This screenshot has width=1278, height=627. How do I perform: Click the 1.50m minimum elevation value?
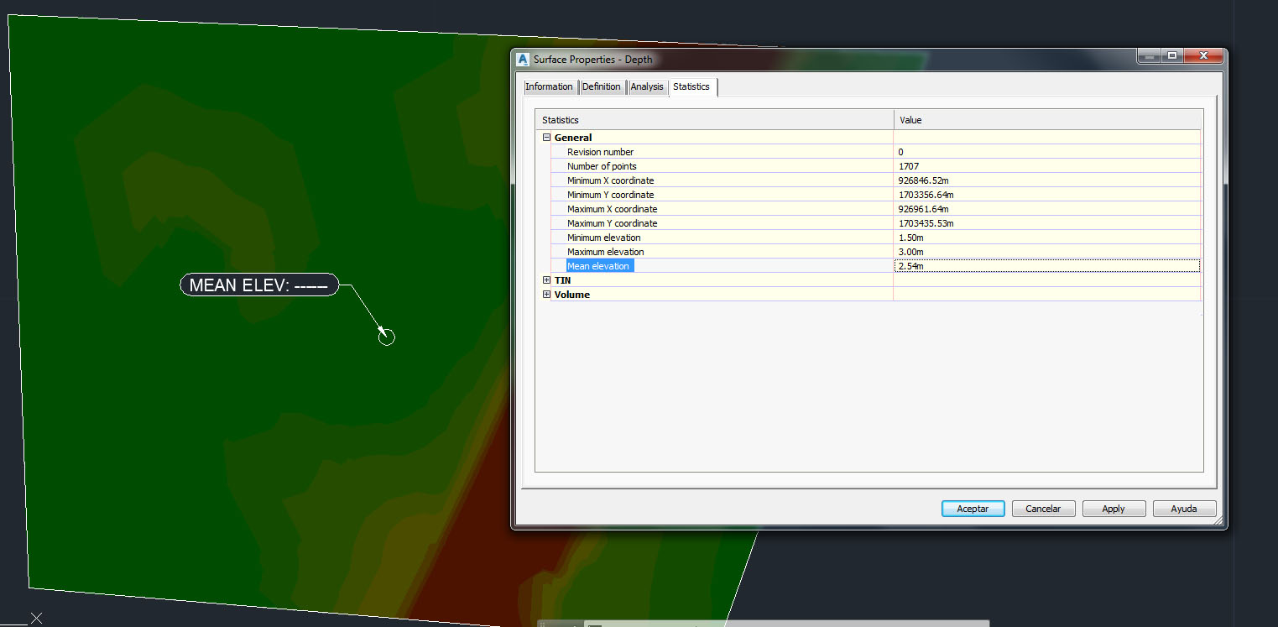click(x=910, y=238)
